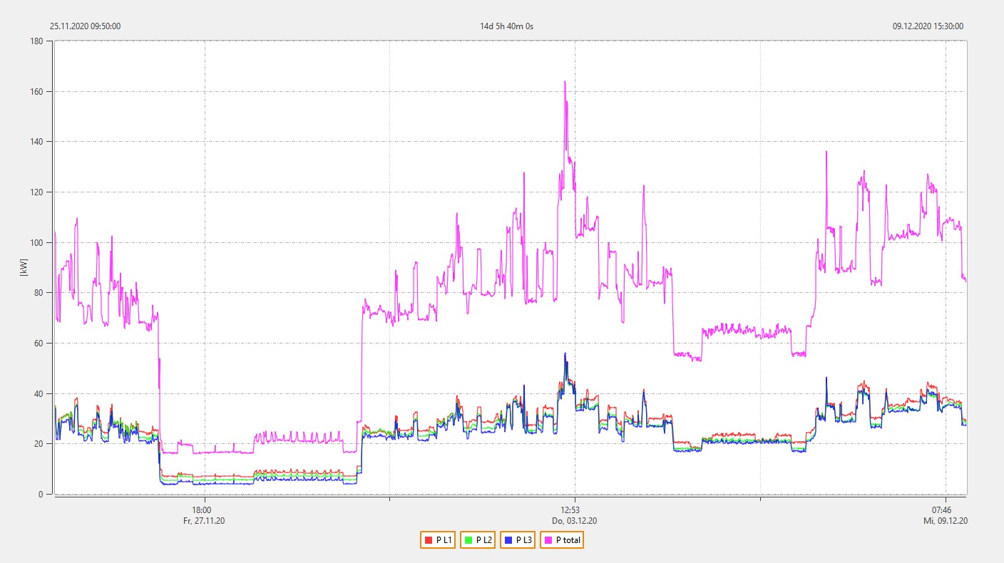
Task: Click the 120 y-axis value
Action: coord(38,192)
